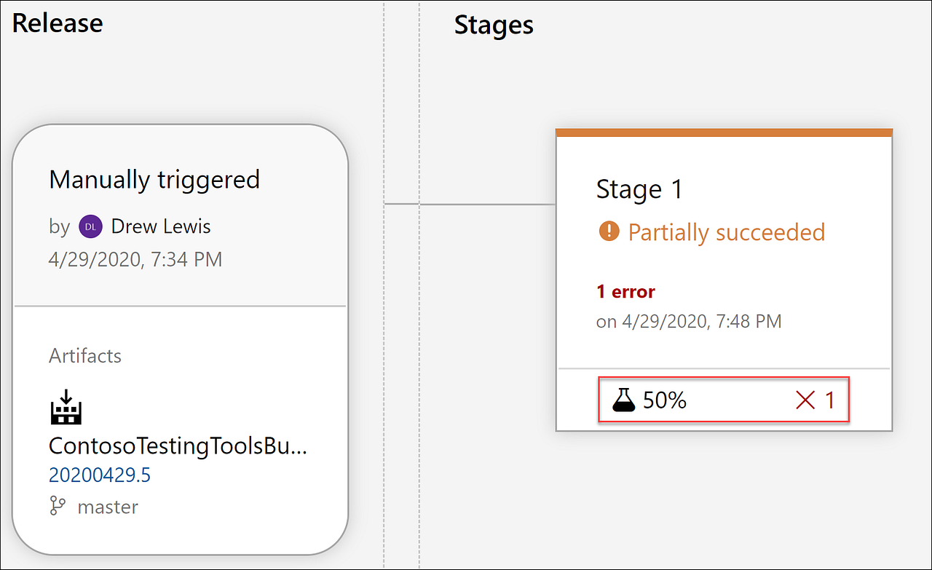
Task: Click the Manually triggered heading
Action: [x=154, y=179]
